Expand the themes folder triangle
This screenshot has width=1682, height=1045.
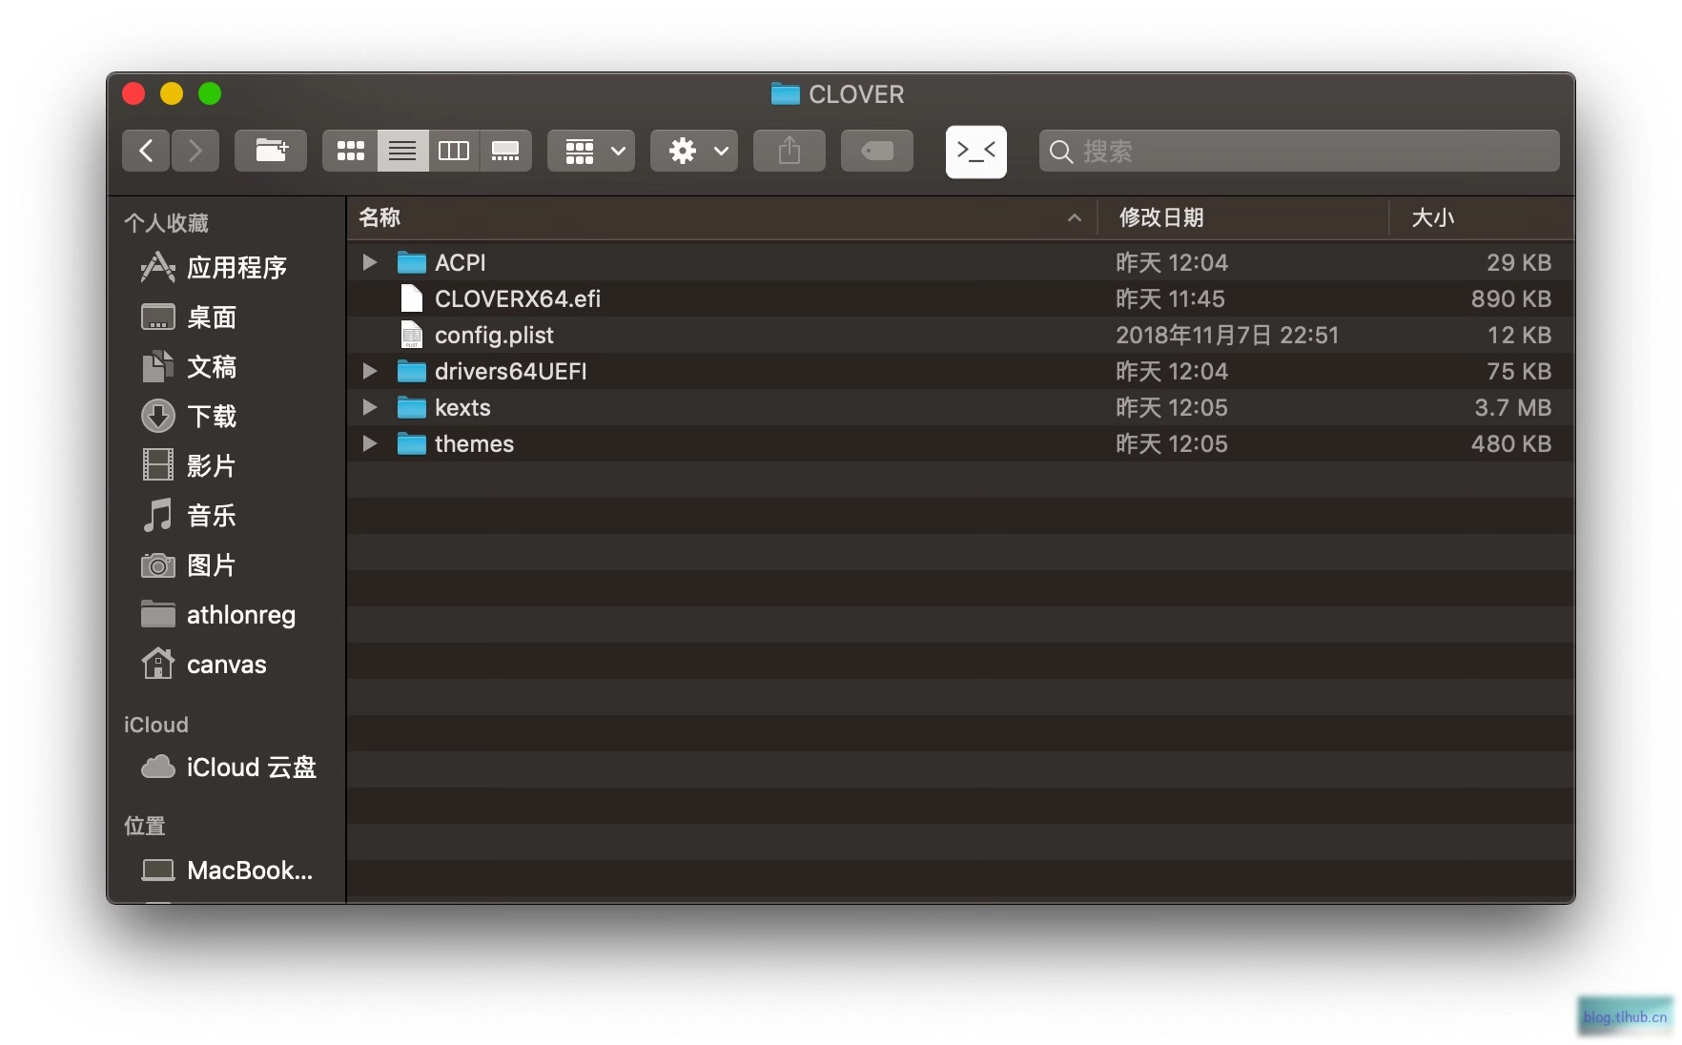(370, 443)
